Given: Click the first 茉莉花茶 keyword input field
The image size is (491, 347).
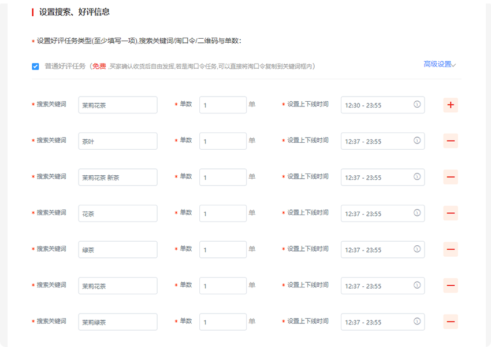Looking at the screenshot, I should 118,105.
